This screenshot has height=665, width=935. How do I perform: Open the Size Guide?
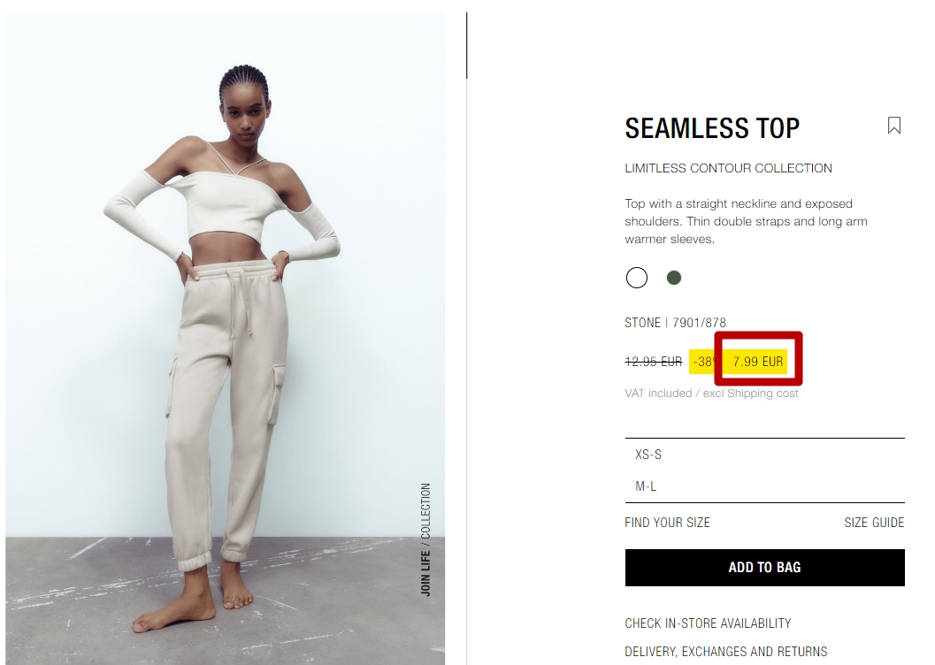tap(874, 523)
